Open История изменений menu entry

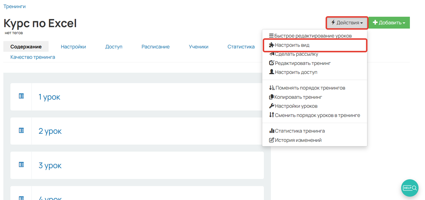tap(314, 140)
